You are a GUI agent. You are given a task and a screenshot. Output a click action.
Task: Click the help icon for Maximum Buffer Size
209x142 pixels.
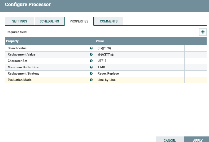pos(91,67)
